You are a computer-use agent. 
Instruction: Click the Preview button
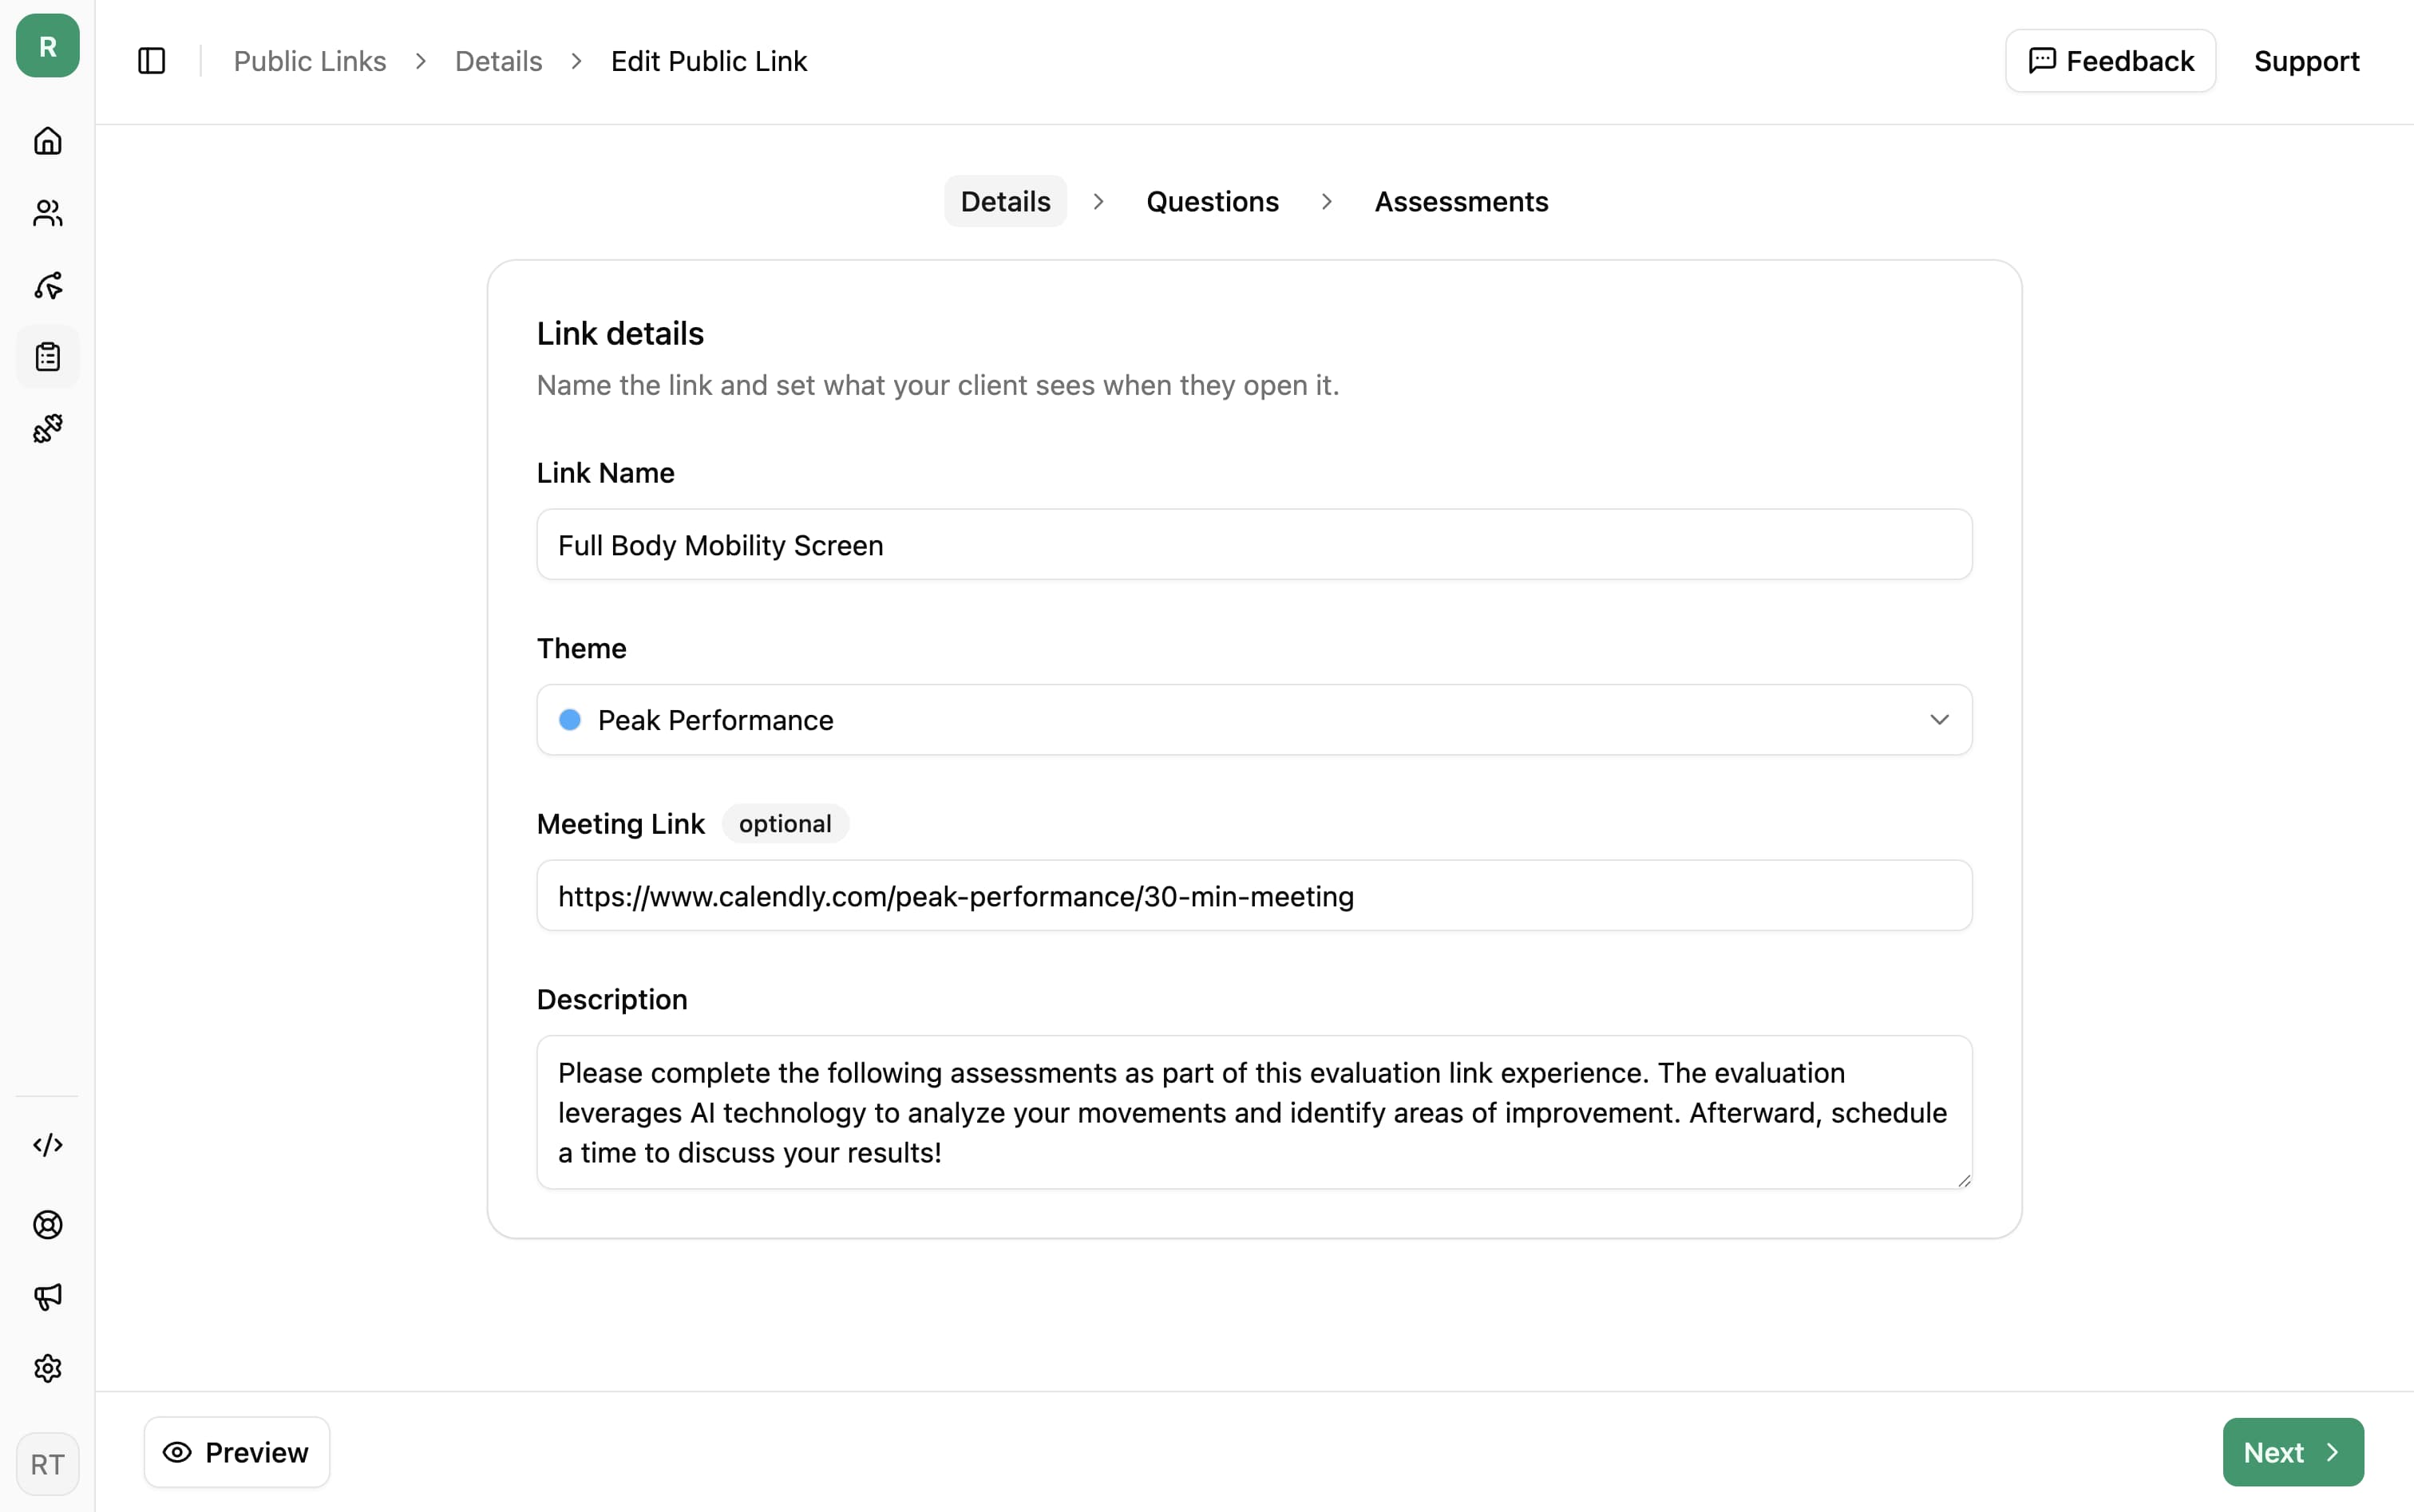coord(236,1452)
